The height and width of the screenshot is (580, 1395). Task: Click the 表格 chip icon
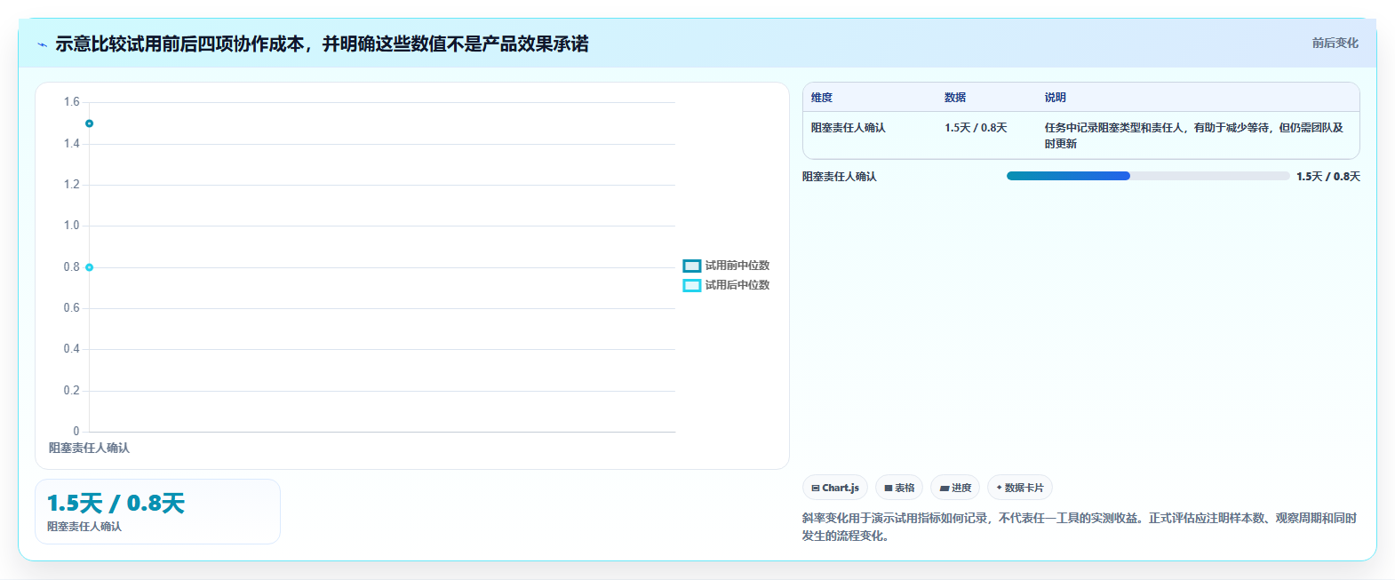(889, 489)
